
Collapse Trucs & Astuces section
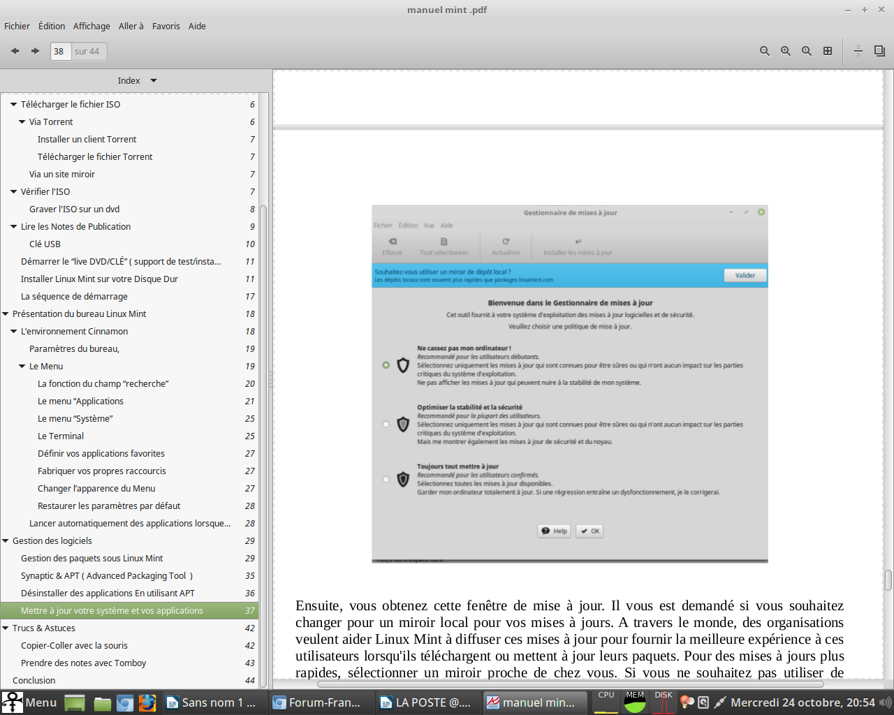(5, 628)
